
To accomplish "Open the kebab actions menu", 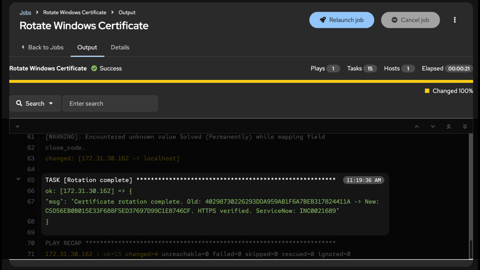I will click(x=454, y=20).
